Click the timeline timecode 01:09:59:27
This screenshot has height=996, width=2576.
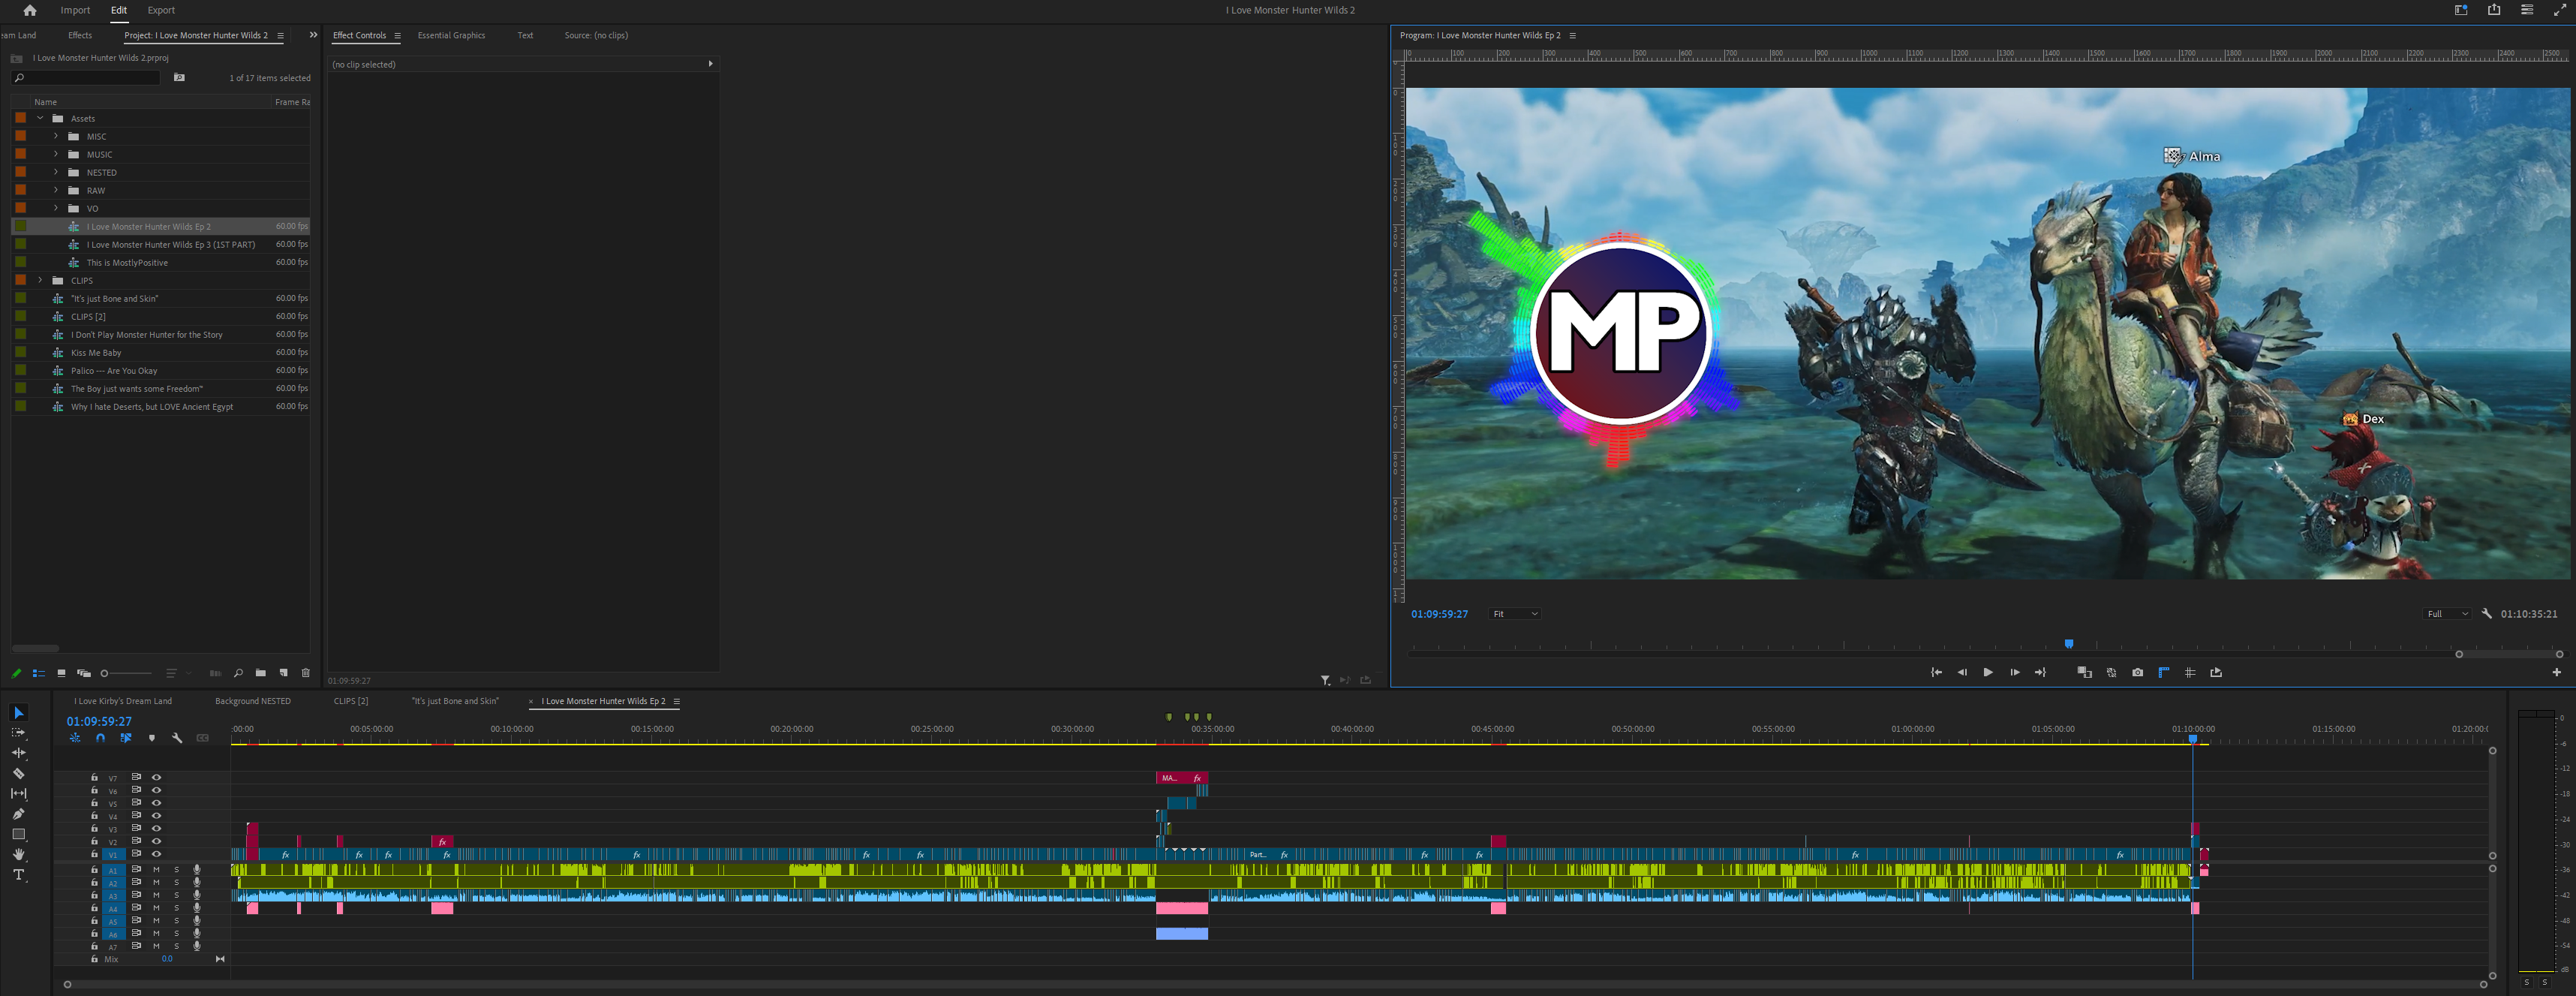click(x=99, y=721)
